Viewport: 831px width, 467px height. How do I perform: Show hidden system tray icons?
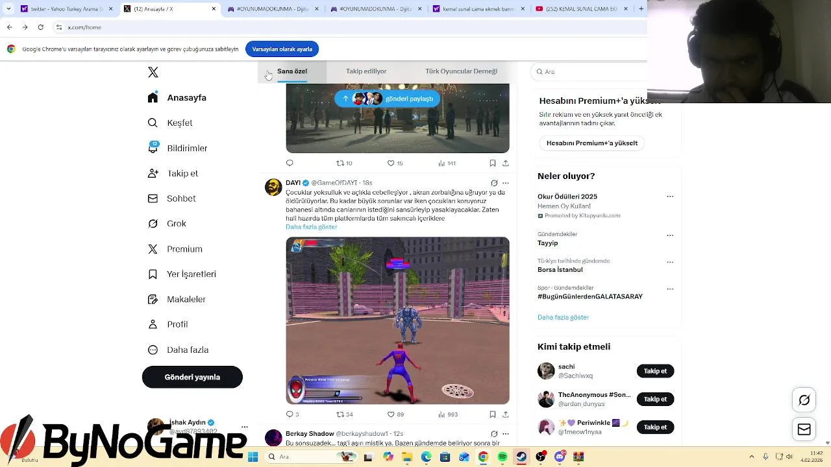752,457
